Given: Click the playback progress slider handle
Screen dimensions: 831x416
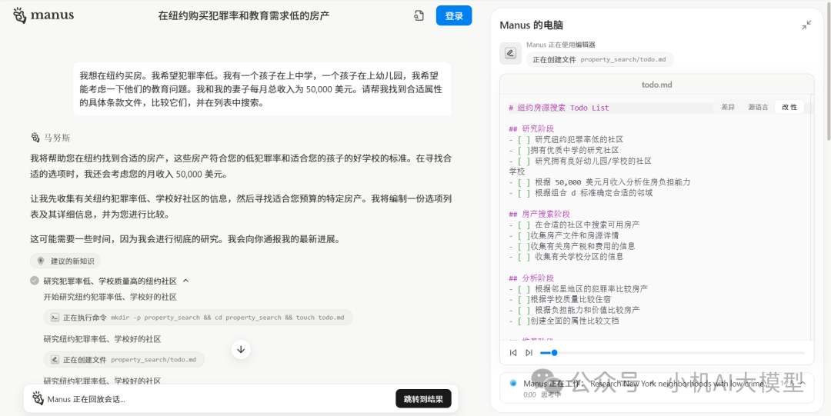Looking at the screenshot, I should (x=554, y=352).
